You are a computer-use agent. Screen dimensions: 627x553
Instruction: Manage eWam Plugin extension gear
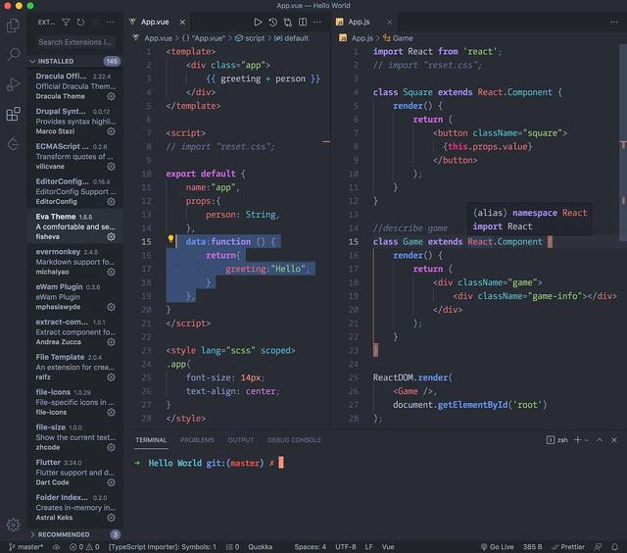[111, 307]
